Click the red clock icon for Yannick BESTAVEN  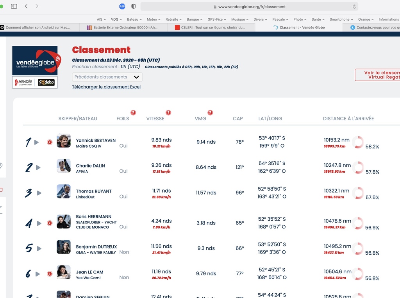click(x=50, y=142)
